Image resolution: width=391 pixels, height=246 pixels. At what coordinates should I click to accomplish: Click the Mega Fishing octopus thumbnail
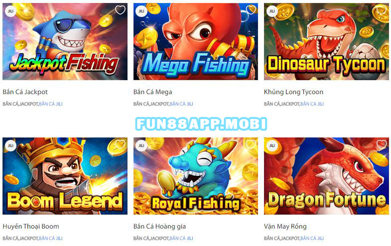[x=196, y=41]
